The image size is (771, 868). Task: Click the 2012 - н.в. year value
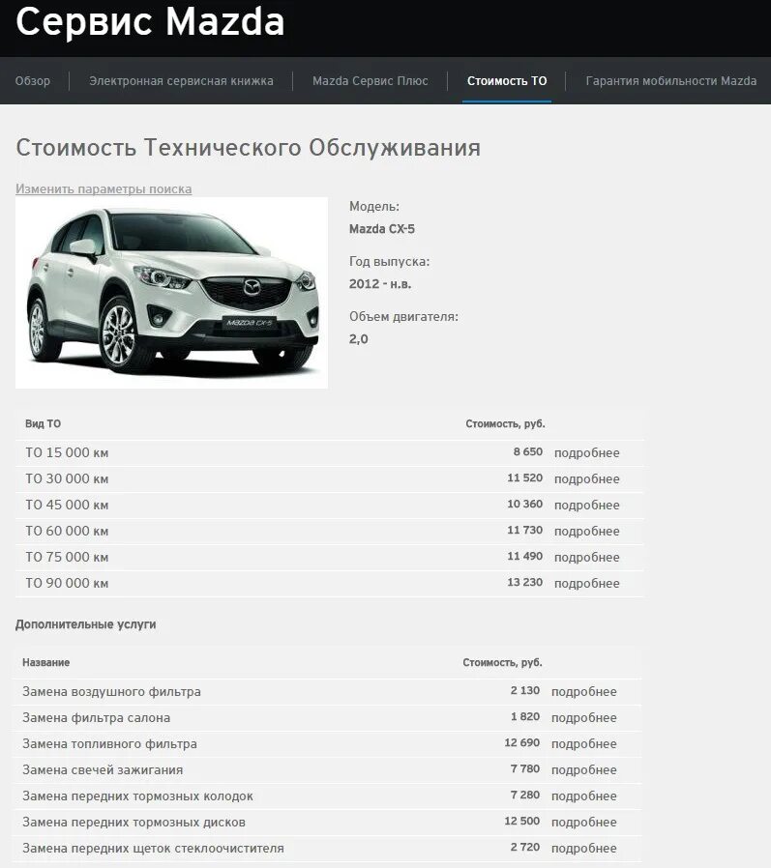click(x=380, y=284)
